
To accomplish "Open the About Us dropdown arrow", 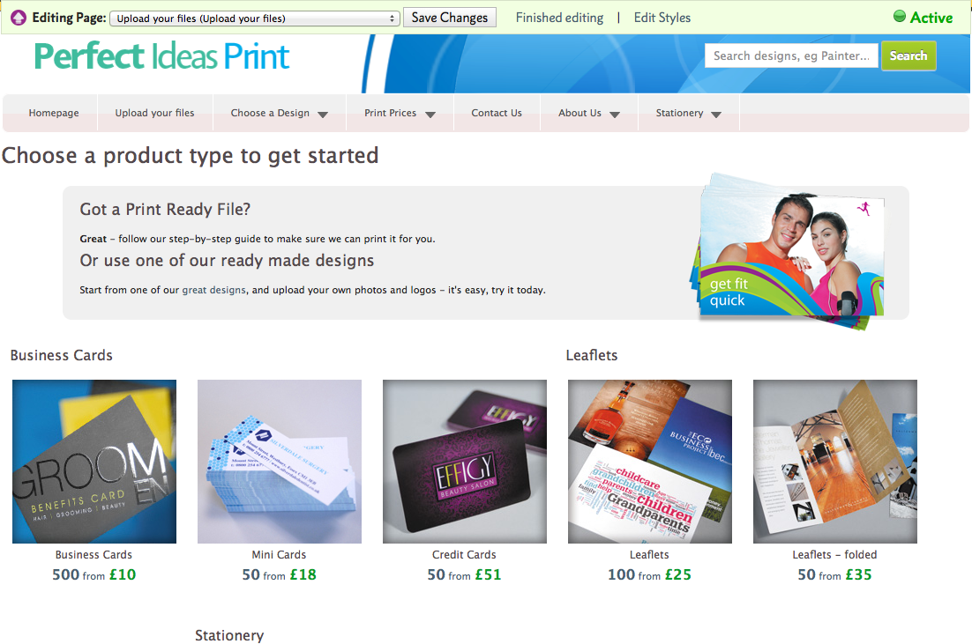I will [615, 115].
